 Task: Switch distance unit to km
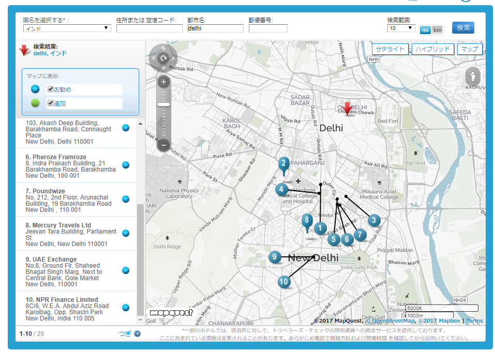point(438,30)
